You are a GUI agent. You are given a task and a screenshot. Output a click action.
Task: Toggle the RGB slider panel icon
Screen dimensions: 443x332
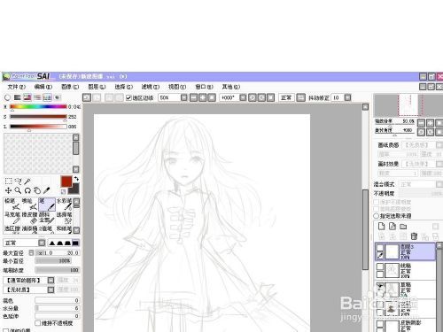click(18, 97)
